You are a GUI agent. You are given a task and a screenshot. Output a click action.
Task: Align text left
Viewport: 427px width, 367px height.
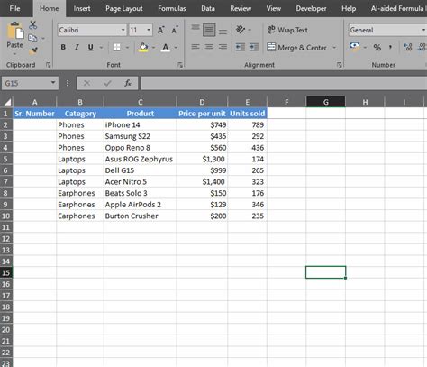(195, 47)
